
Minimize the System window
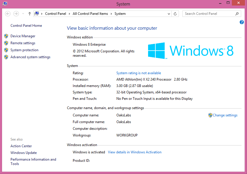point(220,3)
